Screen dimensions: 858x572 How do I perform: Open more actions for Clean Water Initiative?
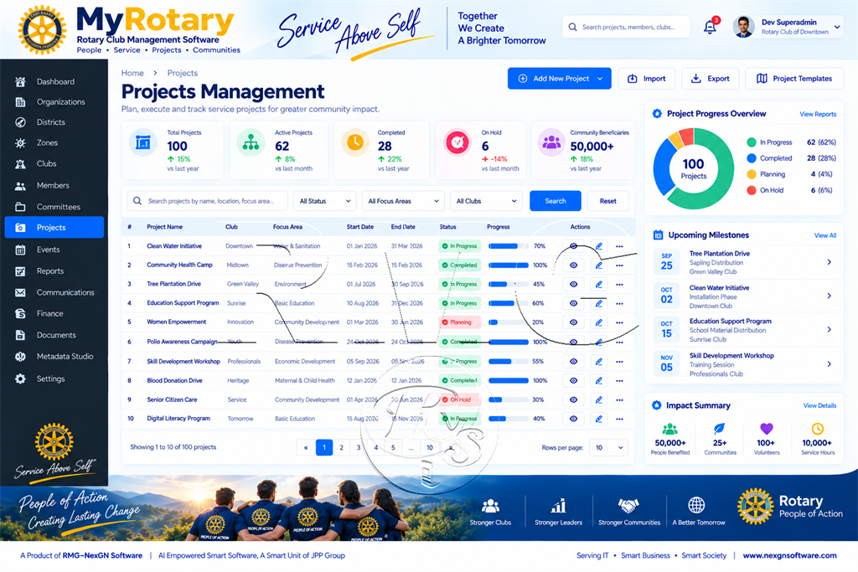click(x=619, y=246)
